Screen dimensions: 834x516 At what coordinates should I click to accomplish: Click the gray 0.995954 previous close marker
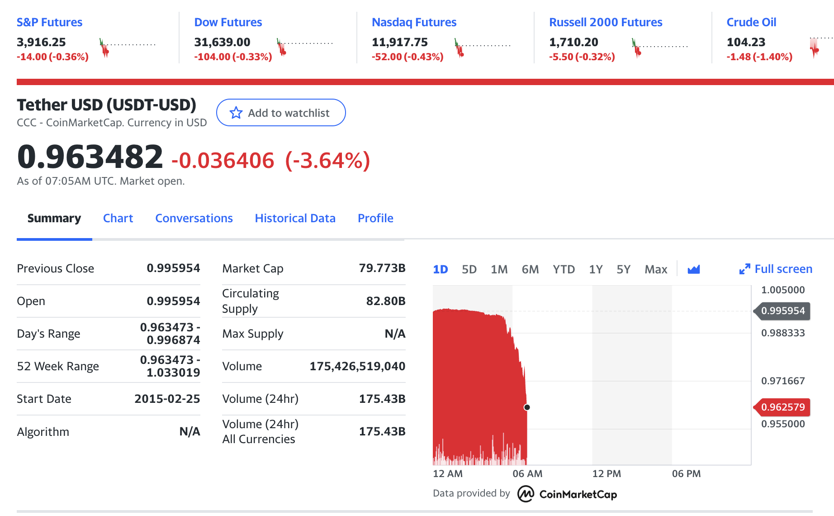(782, 311)
